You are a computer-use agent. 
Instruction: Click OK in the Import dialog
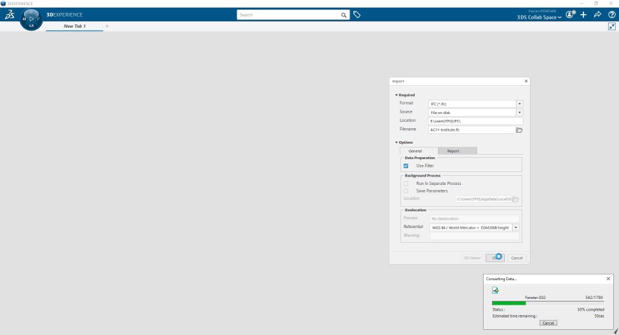[495, 258]
